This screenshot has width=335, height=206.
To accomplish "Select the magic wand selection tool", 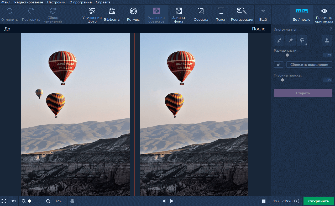I will click(291, 40).
